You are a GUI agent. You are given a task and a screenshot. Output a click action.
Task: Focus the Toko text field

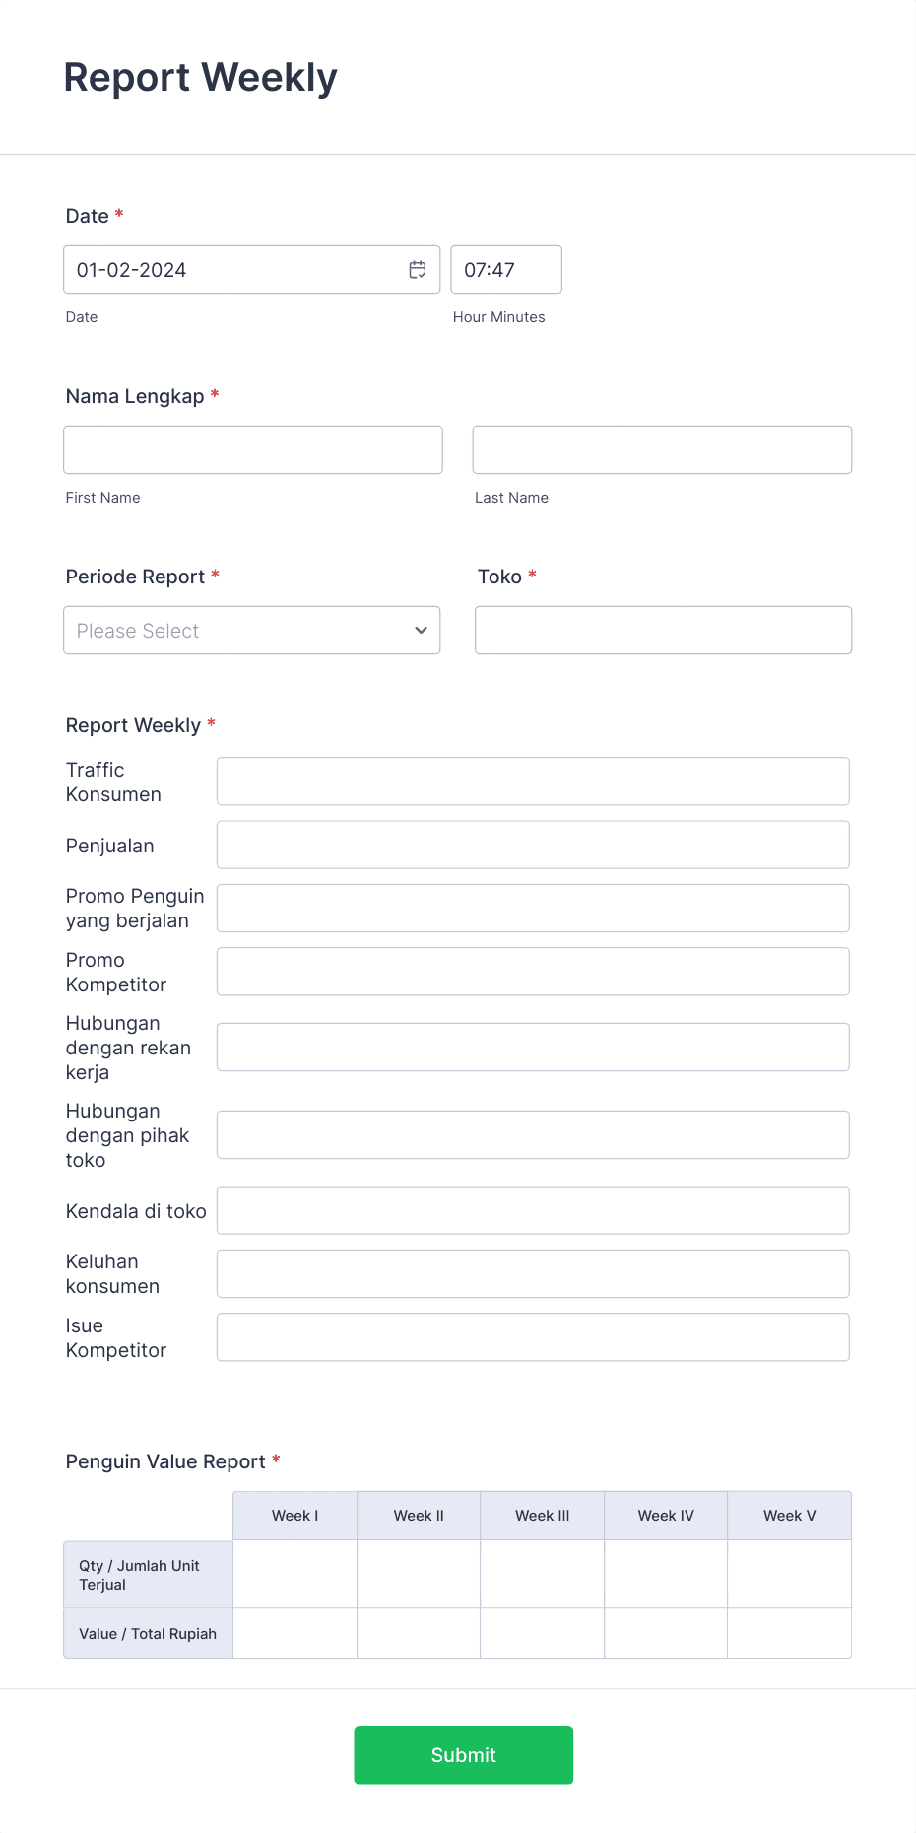662,630
